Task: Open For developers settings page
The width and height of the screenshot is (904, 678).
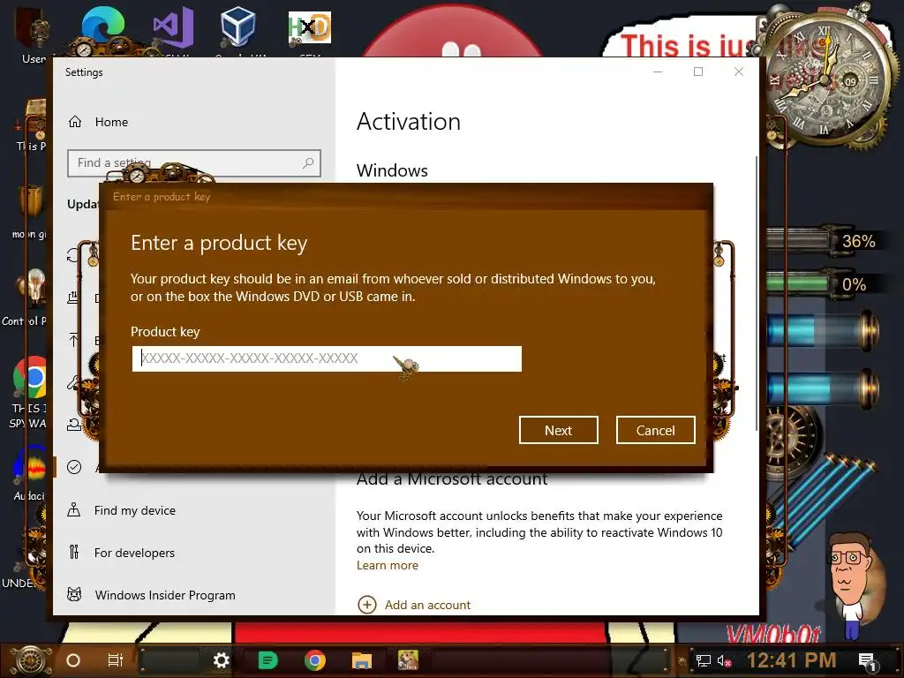Action: pyautogui.click(x=134, y=553)
